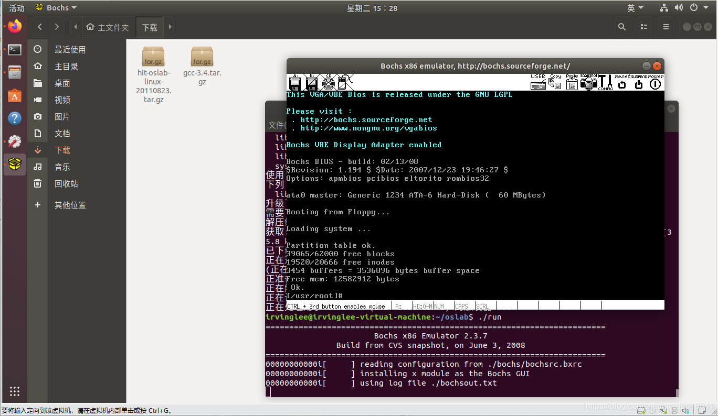Switch the file view mode icon
Viewport: 718px width, 416px height.
[644, 27]
